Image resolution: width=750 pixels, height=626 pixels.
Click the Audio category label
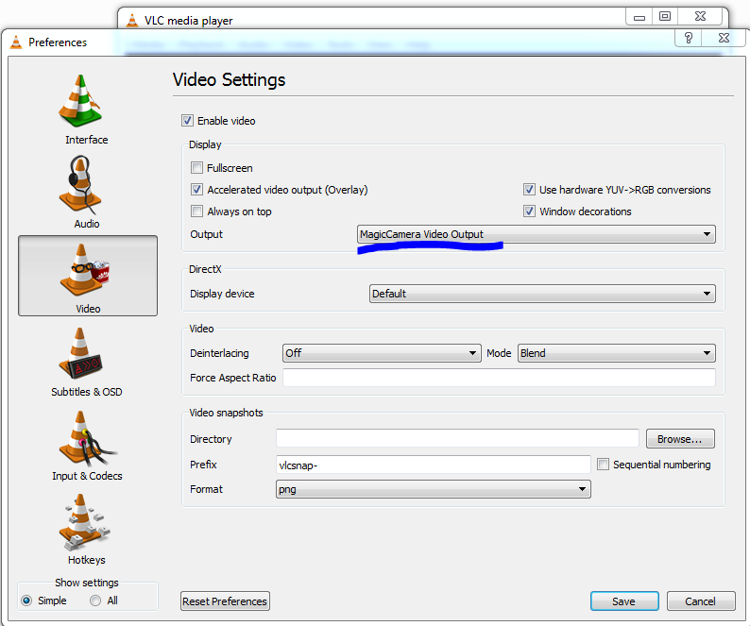[x=87, y=224]
